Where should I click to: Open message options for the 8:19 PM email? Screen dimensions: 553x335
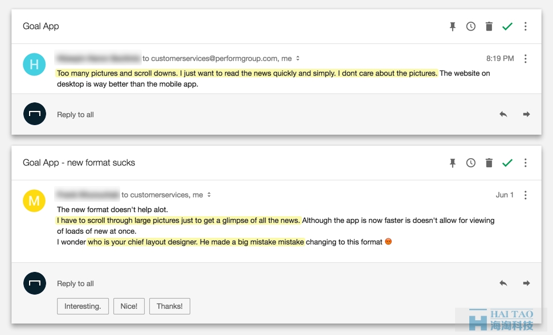(x=526, y=59)
